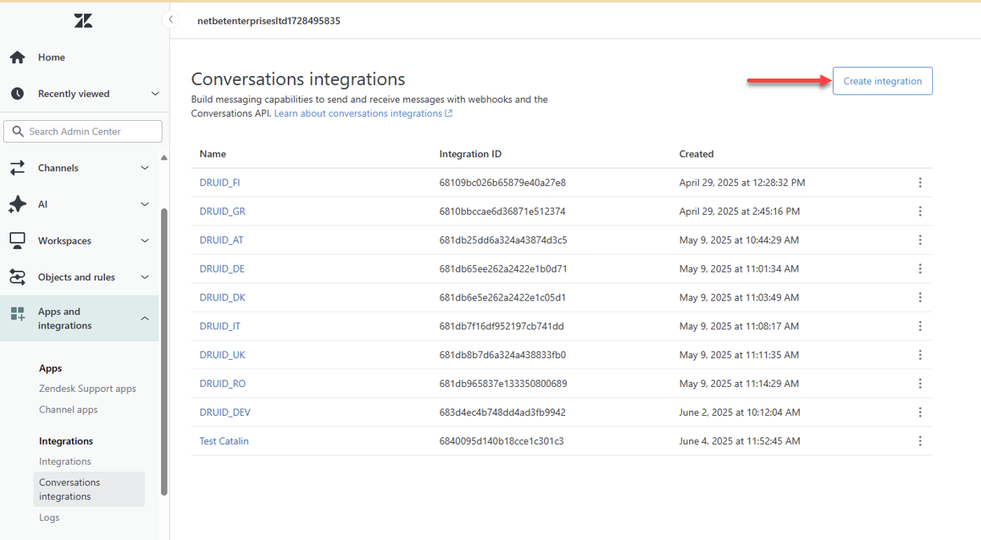
Task: Open Logs in the sidebar
Action: click(49, 518)
